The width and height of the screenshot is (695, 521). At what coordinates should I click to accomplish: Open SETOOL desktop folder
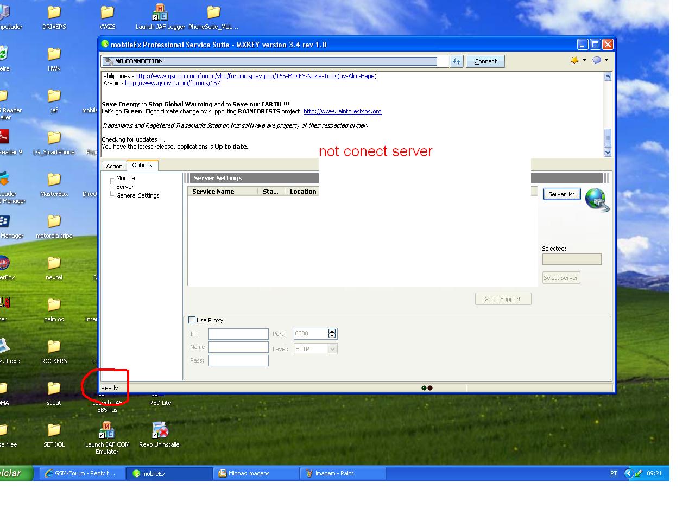(x=54, y=435)
